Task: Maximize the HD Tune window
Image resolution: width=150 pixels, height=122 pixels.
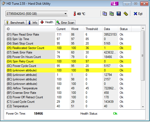Action: coord(136,4)
